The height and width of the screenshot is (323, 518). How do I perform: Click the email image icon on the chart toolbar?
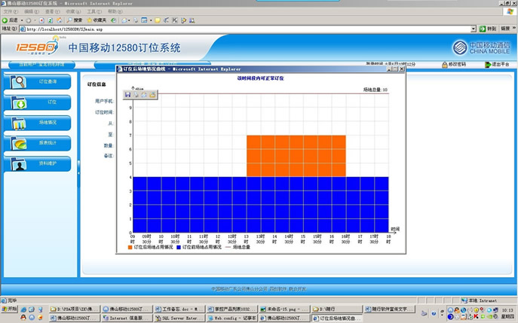pos(144,95)
